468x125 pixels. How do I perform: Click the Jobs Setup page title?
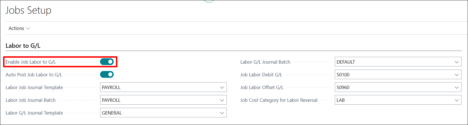pyautogui.click(x=29, y=10)
